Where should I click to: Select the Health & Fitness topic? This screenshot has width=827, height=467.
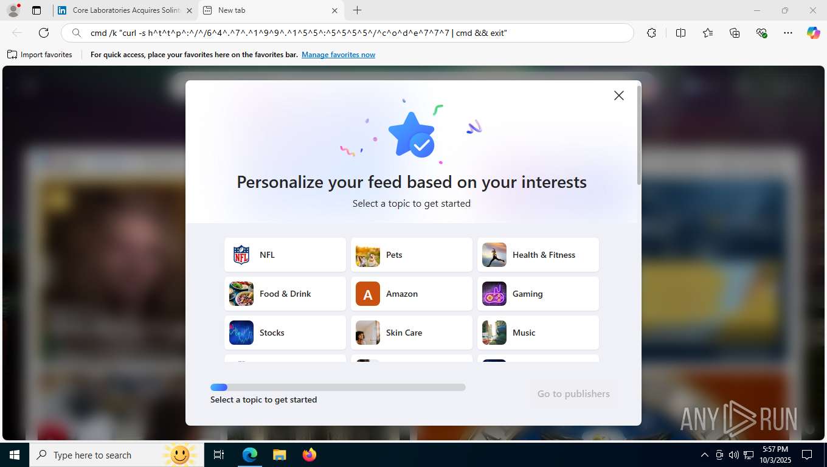(x=538, y=255)
